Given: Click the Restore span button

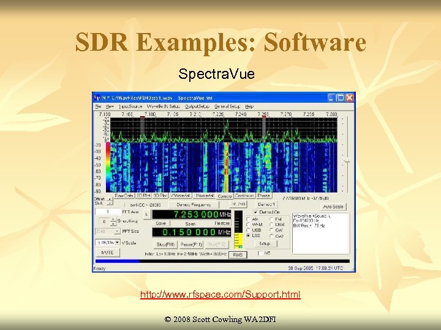Looking at the screenshot, I should pos(222,224).
